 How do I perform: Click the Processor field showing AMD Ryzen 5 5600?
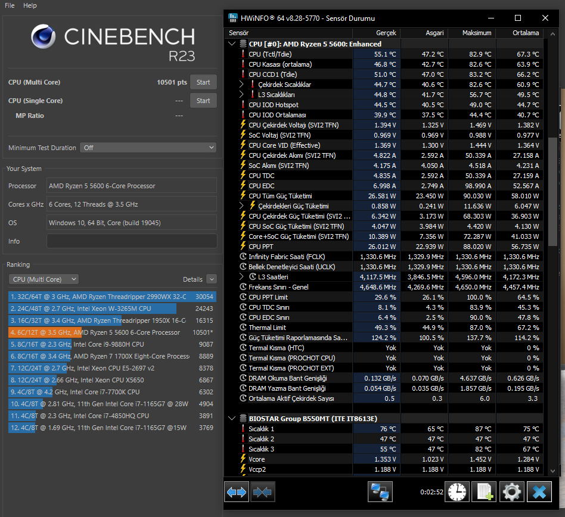pos(132,186)
